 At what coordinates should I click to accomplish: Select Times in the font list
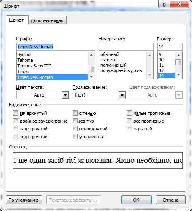pos(52,72)
